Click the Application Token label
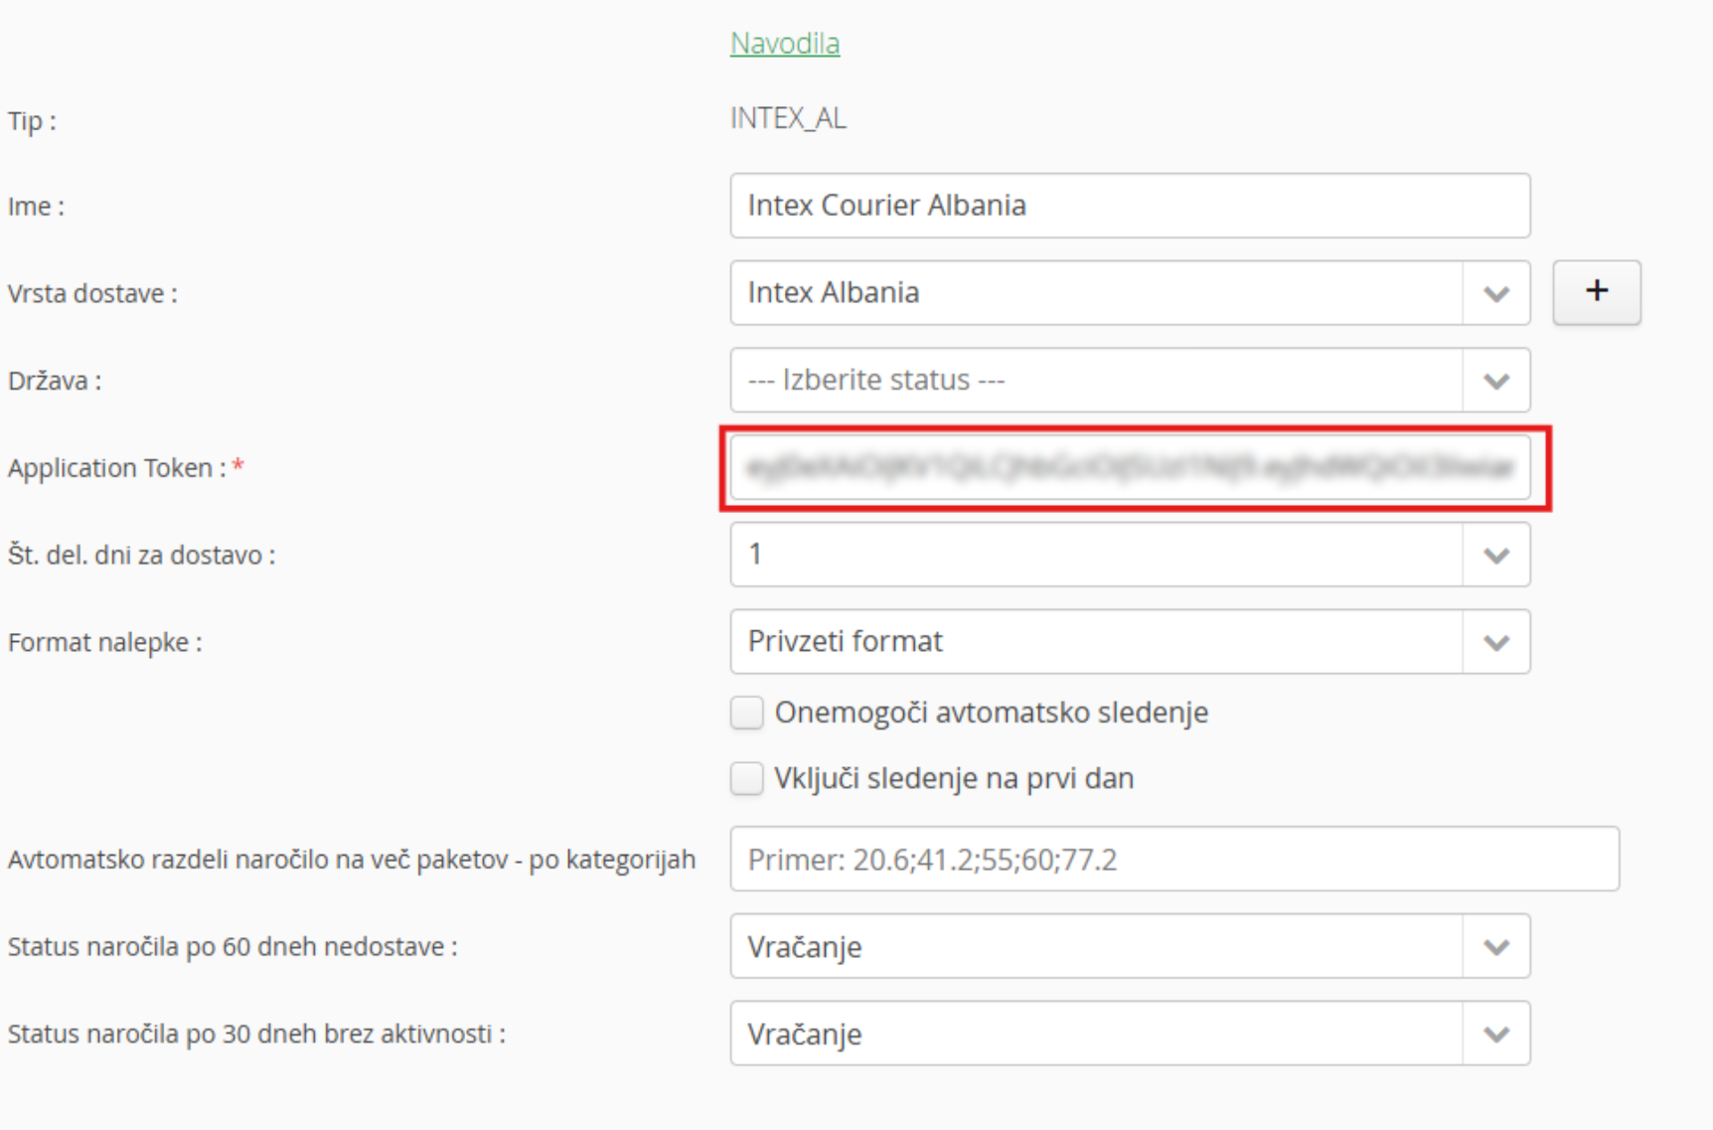This screenshot has height=1130, width=1713. (125, 467)
